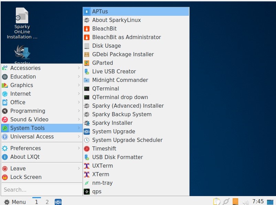Expand the Accessories submenu arrow
This screenshot has height=205, width=276.
[79, 68]
